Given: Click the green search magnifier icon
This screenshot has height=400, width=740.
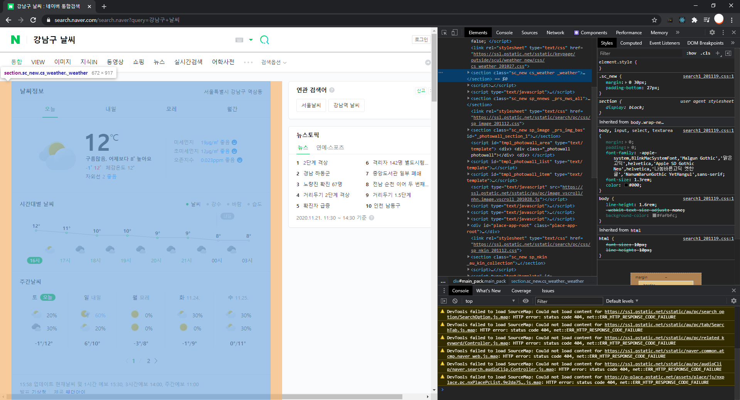Looking at the screenshot, I should (x=264, y=40).
